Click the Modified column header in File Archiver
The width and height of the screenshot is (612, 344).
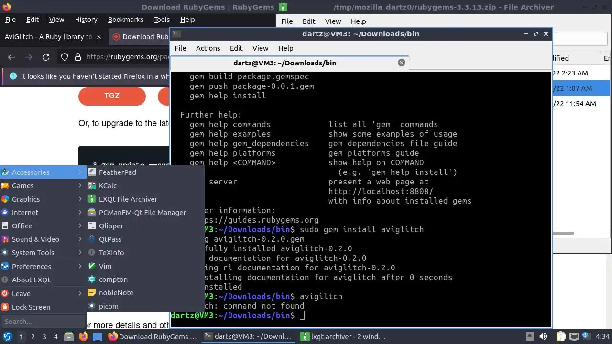pos(576,58)
